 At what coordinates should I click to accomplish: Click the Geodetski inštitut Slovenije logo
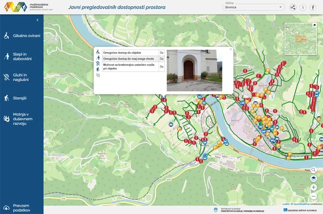(x=300, y=210)
